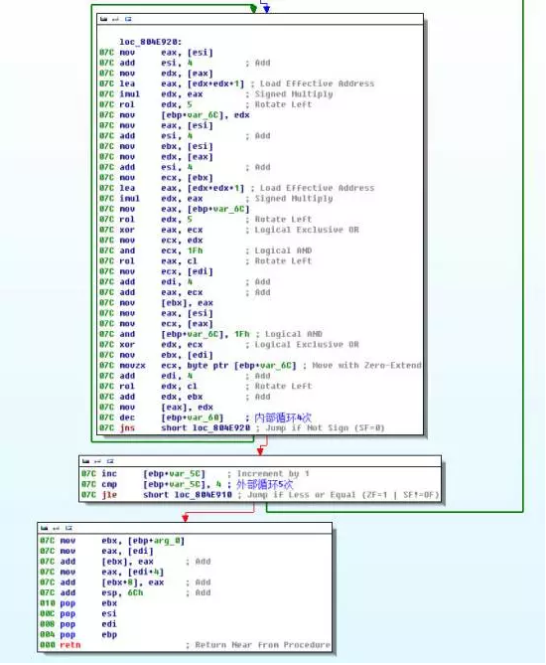Click color icon on the retn block

tap(45, 528)
